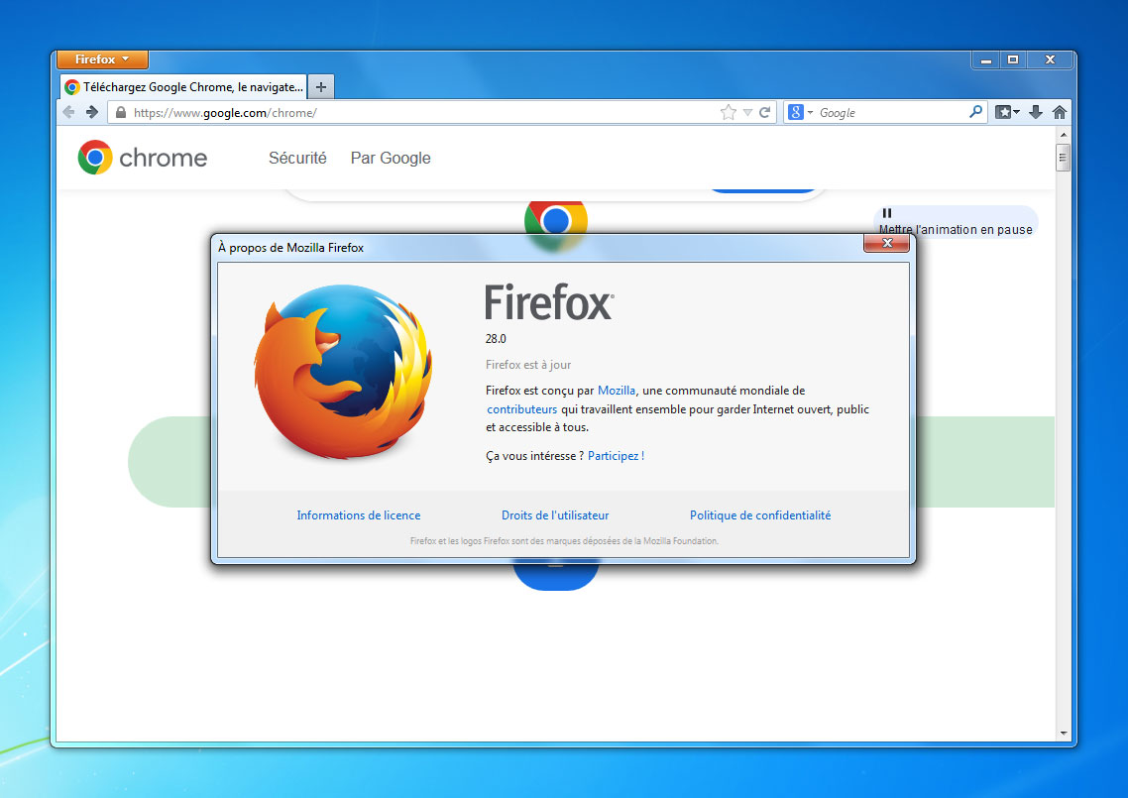Open the bookmarks menu button
This screenshot has width=1128, height=798.
tap(1007, 112)
